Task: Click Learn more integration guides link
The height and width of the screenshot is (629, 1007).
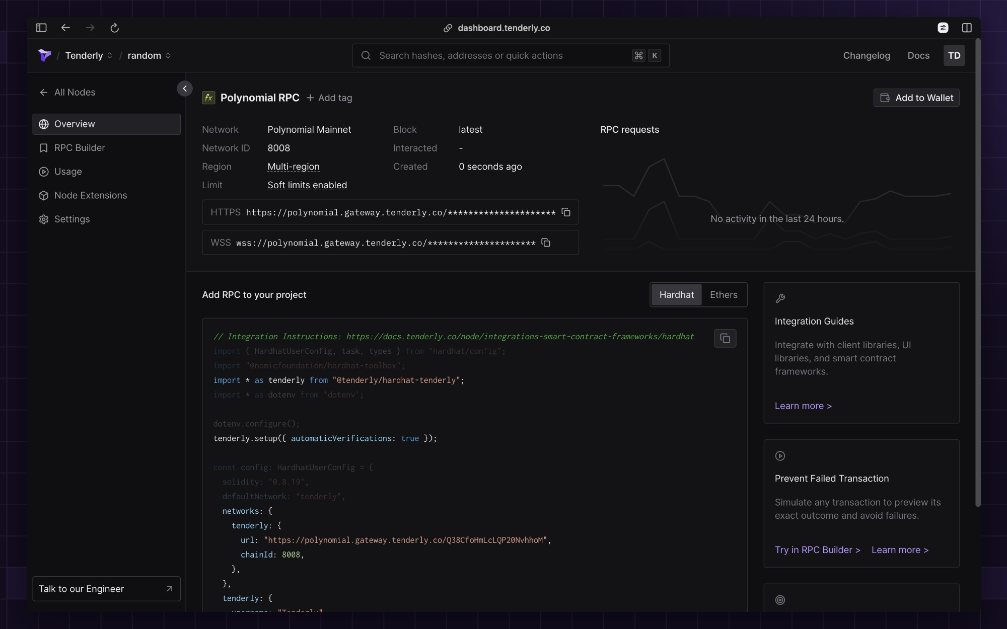Action: coord(803,405)
